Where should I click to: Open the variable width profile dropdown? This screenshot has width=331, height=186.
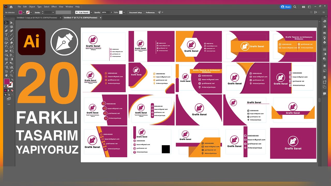pos(73,12)
